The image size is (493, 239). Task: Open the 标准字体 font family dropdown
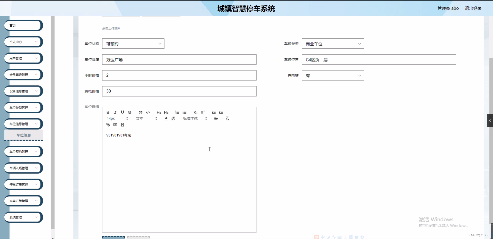[x=195, y=118]
